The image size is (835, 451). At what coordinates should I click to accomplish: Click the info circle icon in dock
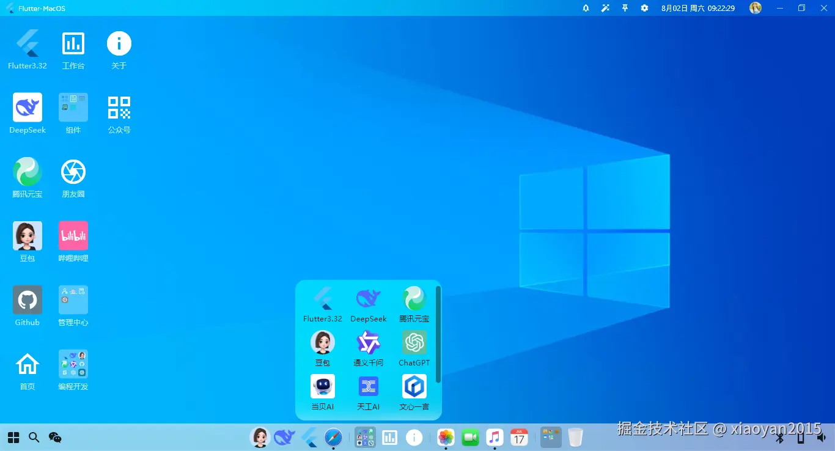click(x=414, y=437)
